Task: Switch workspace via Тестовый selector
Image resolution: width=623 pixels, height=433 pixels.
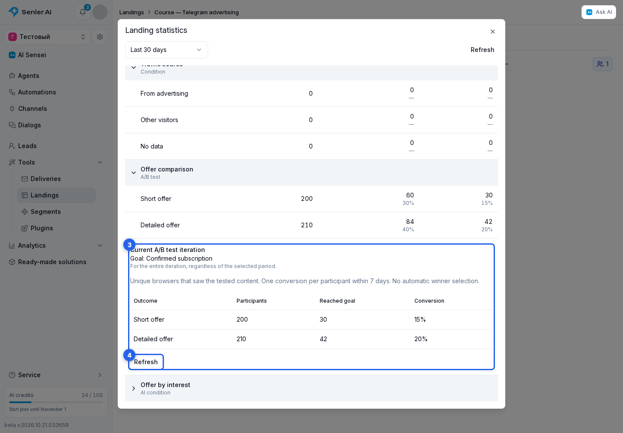Action: (x=47, y=37)
